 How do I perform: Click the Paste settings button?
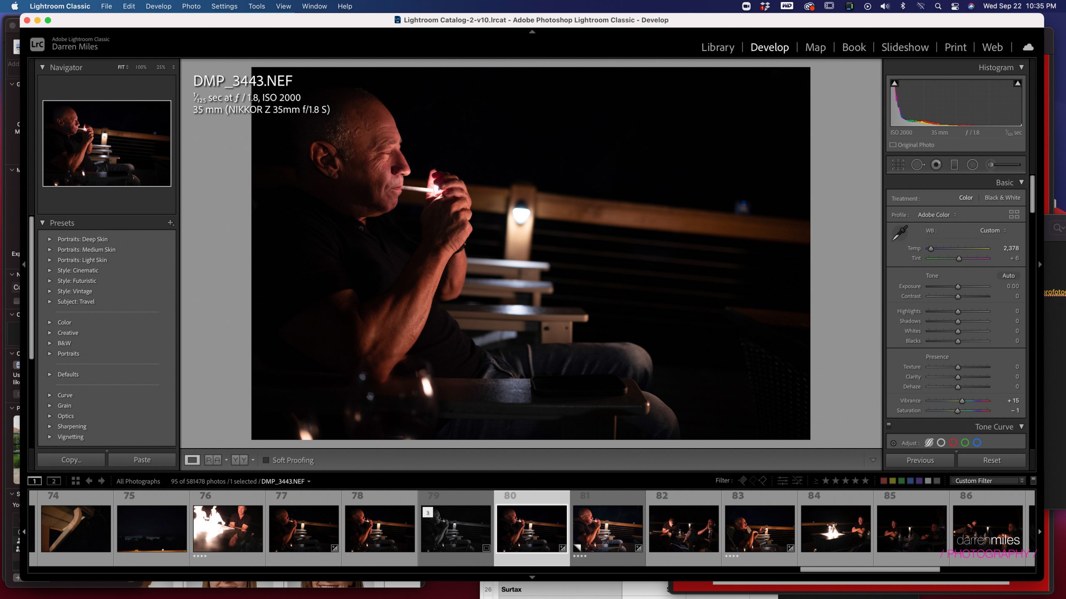[142, 460]
